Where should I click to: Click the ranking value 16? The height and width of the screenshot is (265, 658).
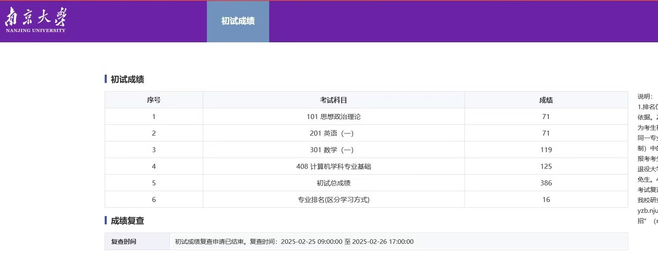click(x=546, y=199)
